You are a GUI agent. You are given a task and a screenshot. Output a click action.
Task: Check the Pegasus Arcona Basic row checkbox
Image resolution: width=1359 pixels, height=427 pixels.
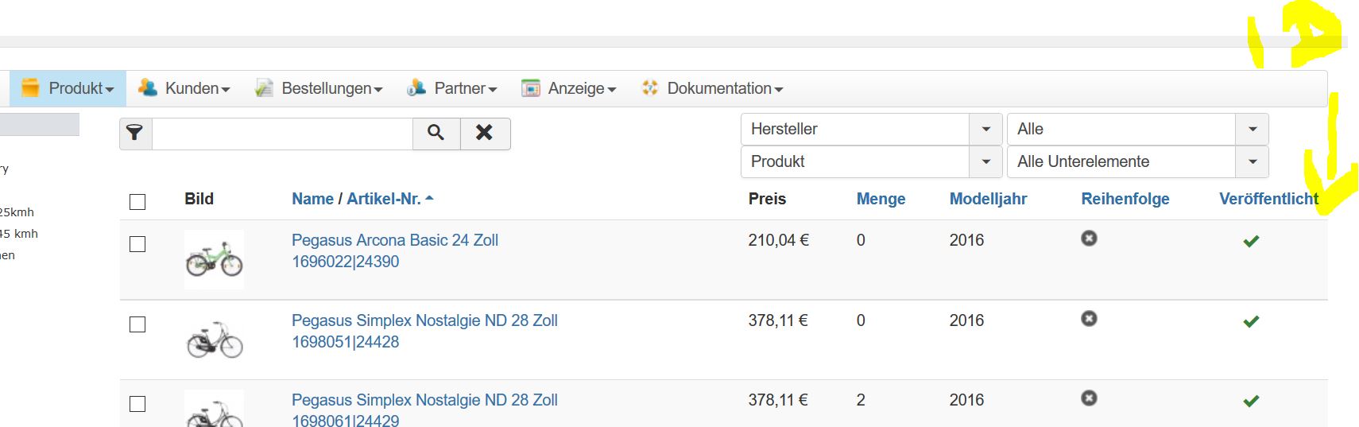137,244
